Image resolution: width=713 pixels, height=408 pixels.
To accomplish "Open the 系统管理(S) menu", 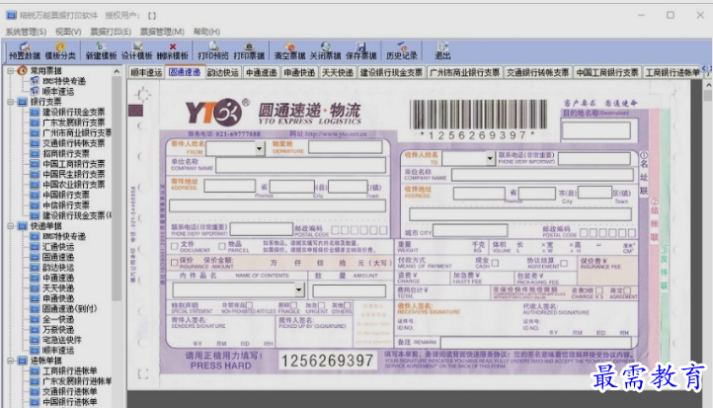I will click(26, 32).
